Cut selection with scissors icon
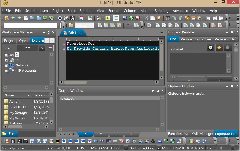240x151 pixels. pyautogui.click(x=146, y=18)
